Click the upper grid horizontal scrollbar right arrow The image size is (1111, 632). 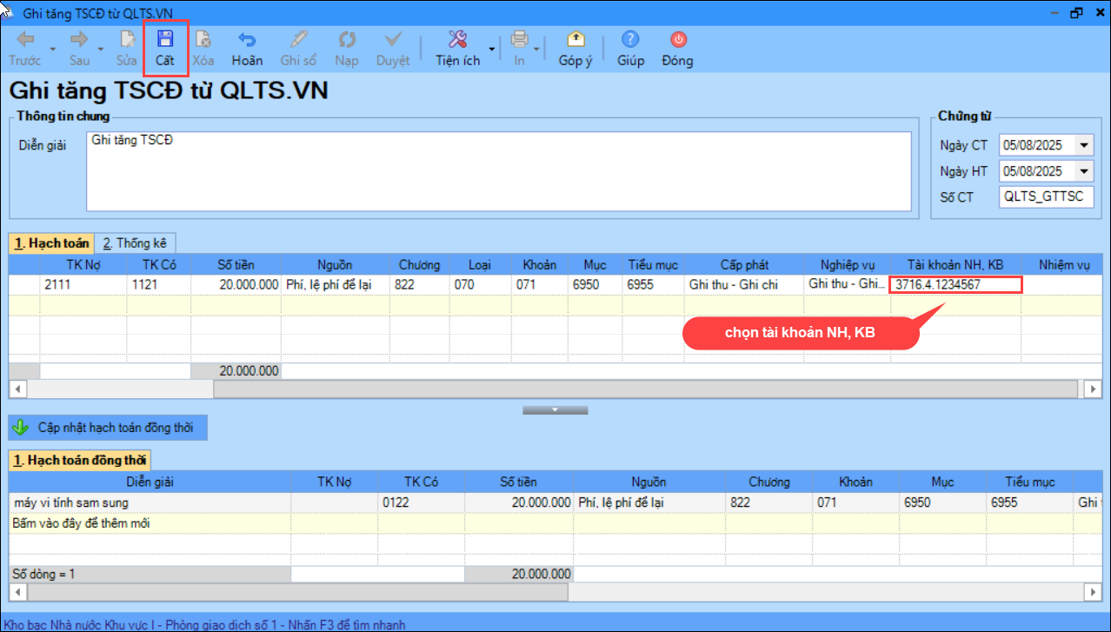[x=1094, y=389]
